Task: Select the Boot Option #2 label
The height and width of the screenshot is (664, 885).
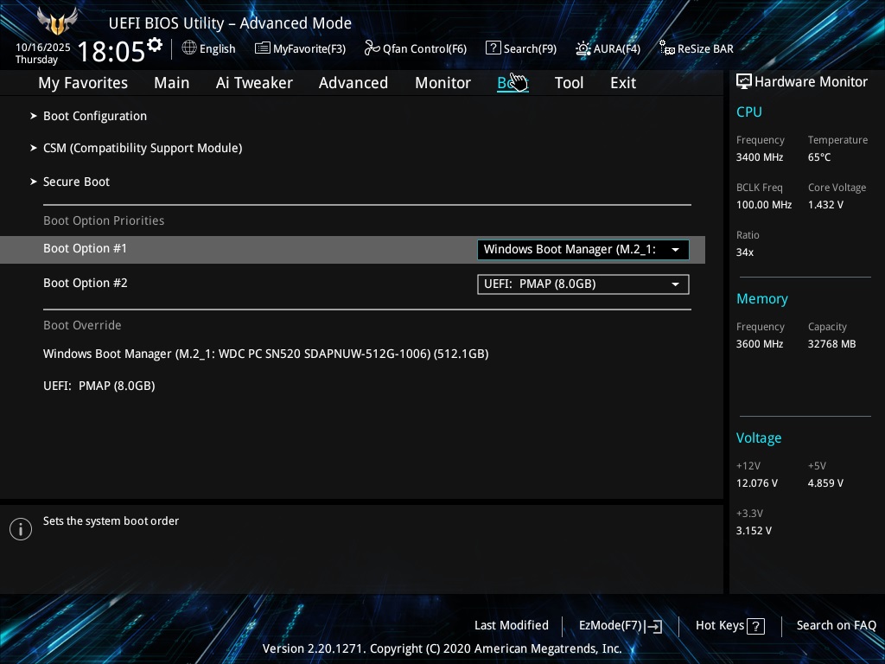Action: [86, 283]
